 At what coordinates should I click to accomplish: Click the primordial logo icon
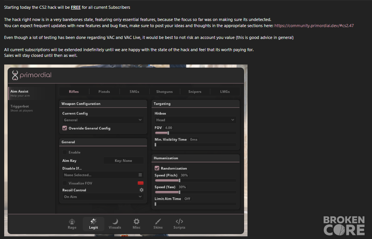click(x=15, y=75)
